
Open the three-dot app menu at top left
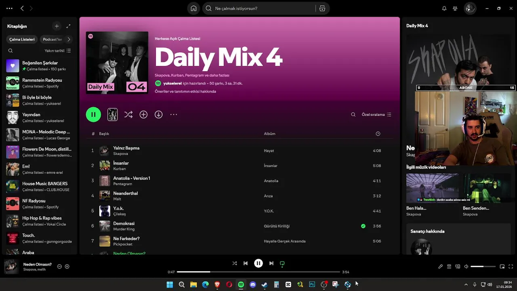coord(9,8)
